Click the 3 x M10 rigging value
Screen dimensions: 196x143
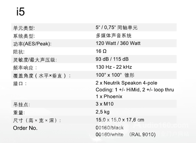[105, 104]
